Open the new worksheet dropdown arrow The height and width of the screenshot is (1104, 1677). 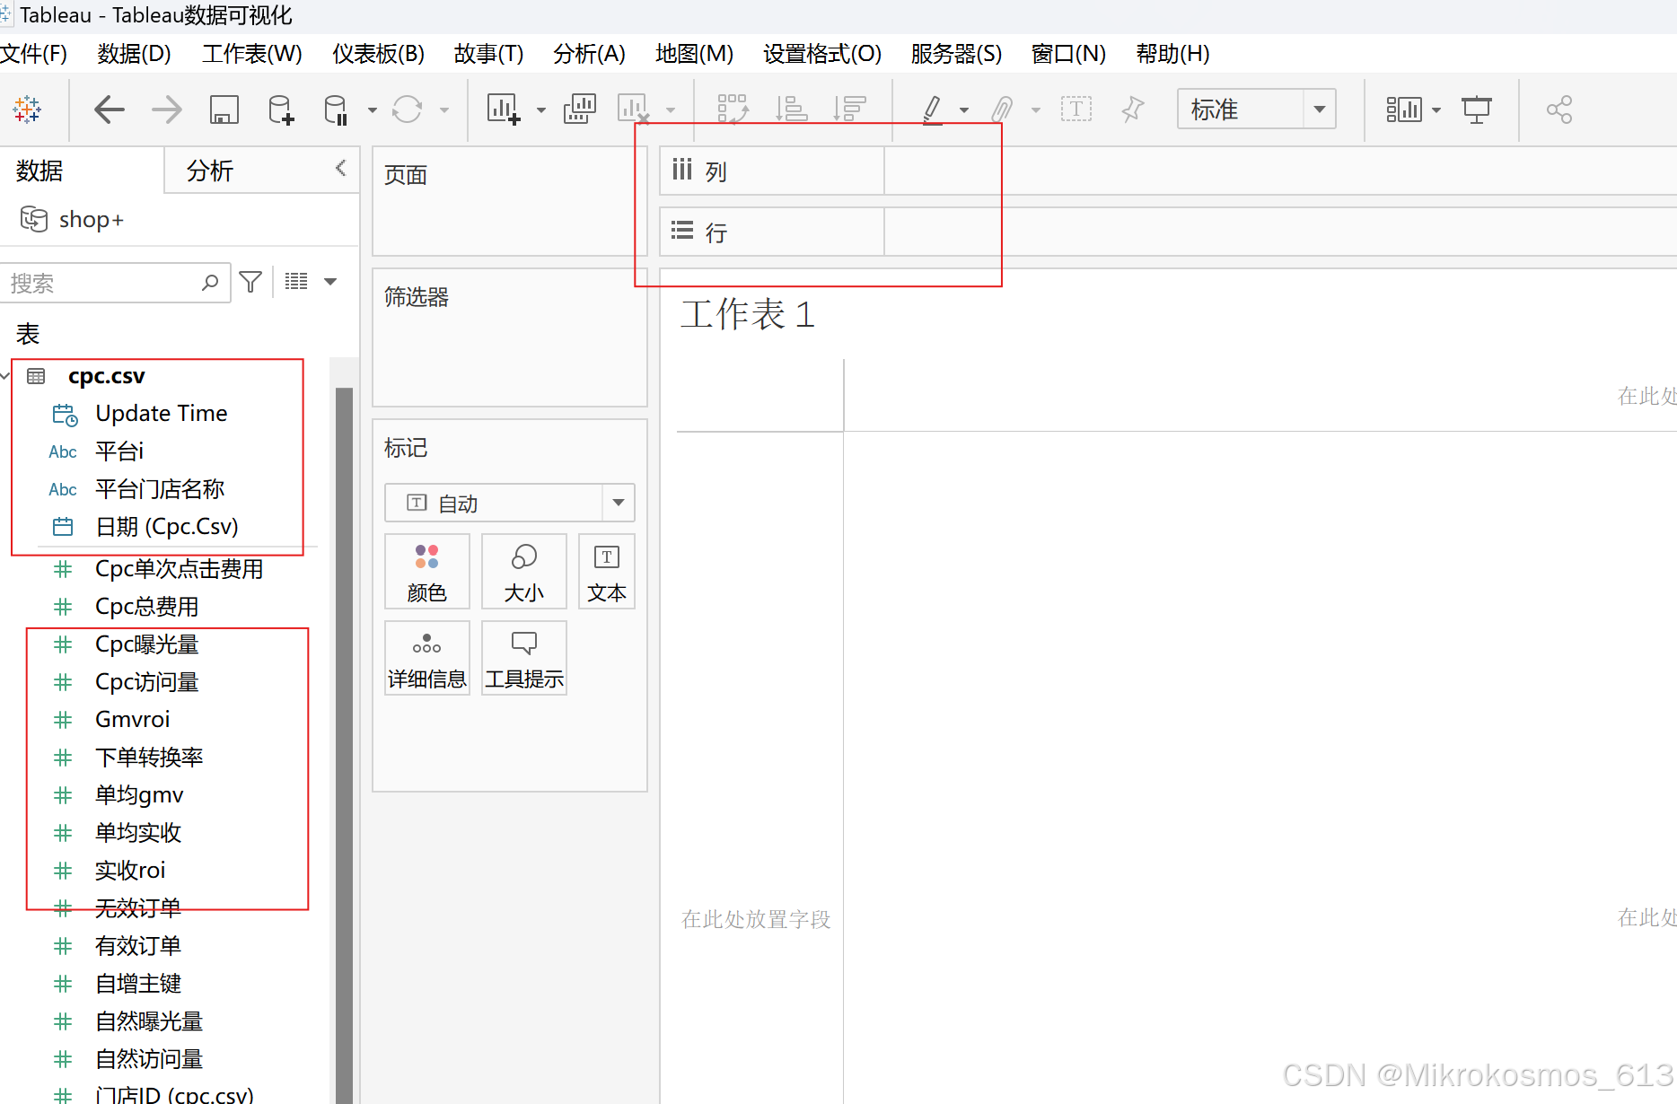click(540, 110)
